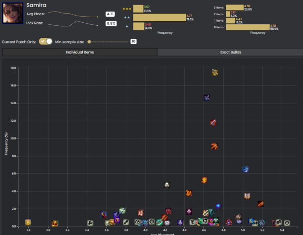Click the item icon at 17% frequency

[x=215, y=73]
